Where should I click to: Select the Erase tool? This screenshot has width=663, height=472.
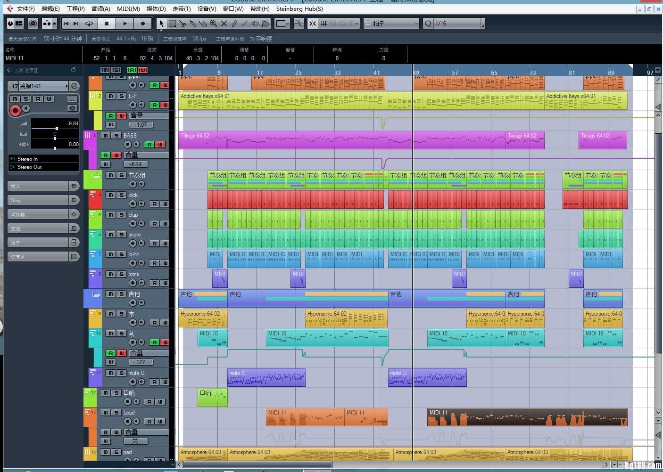(x=203, y=23)
